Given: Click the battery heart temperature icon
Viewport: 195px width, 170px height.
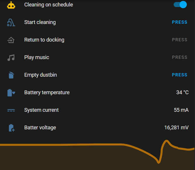Looking at the screenshot, I should point(11,93).
